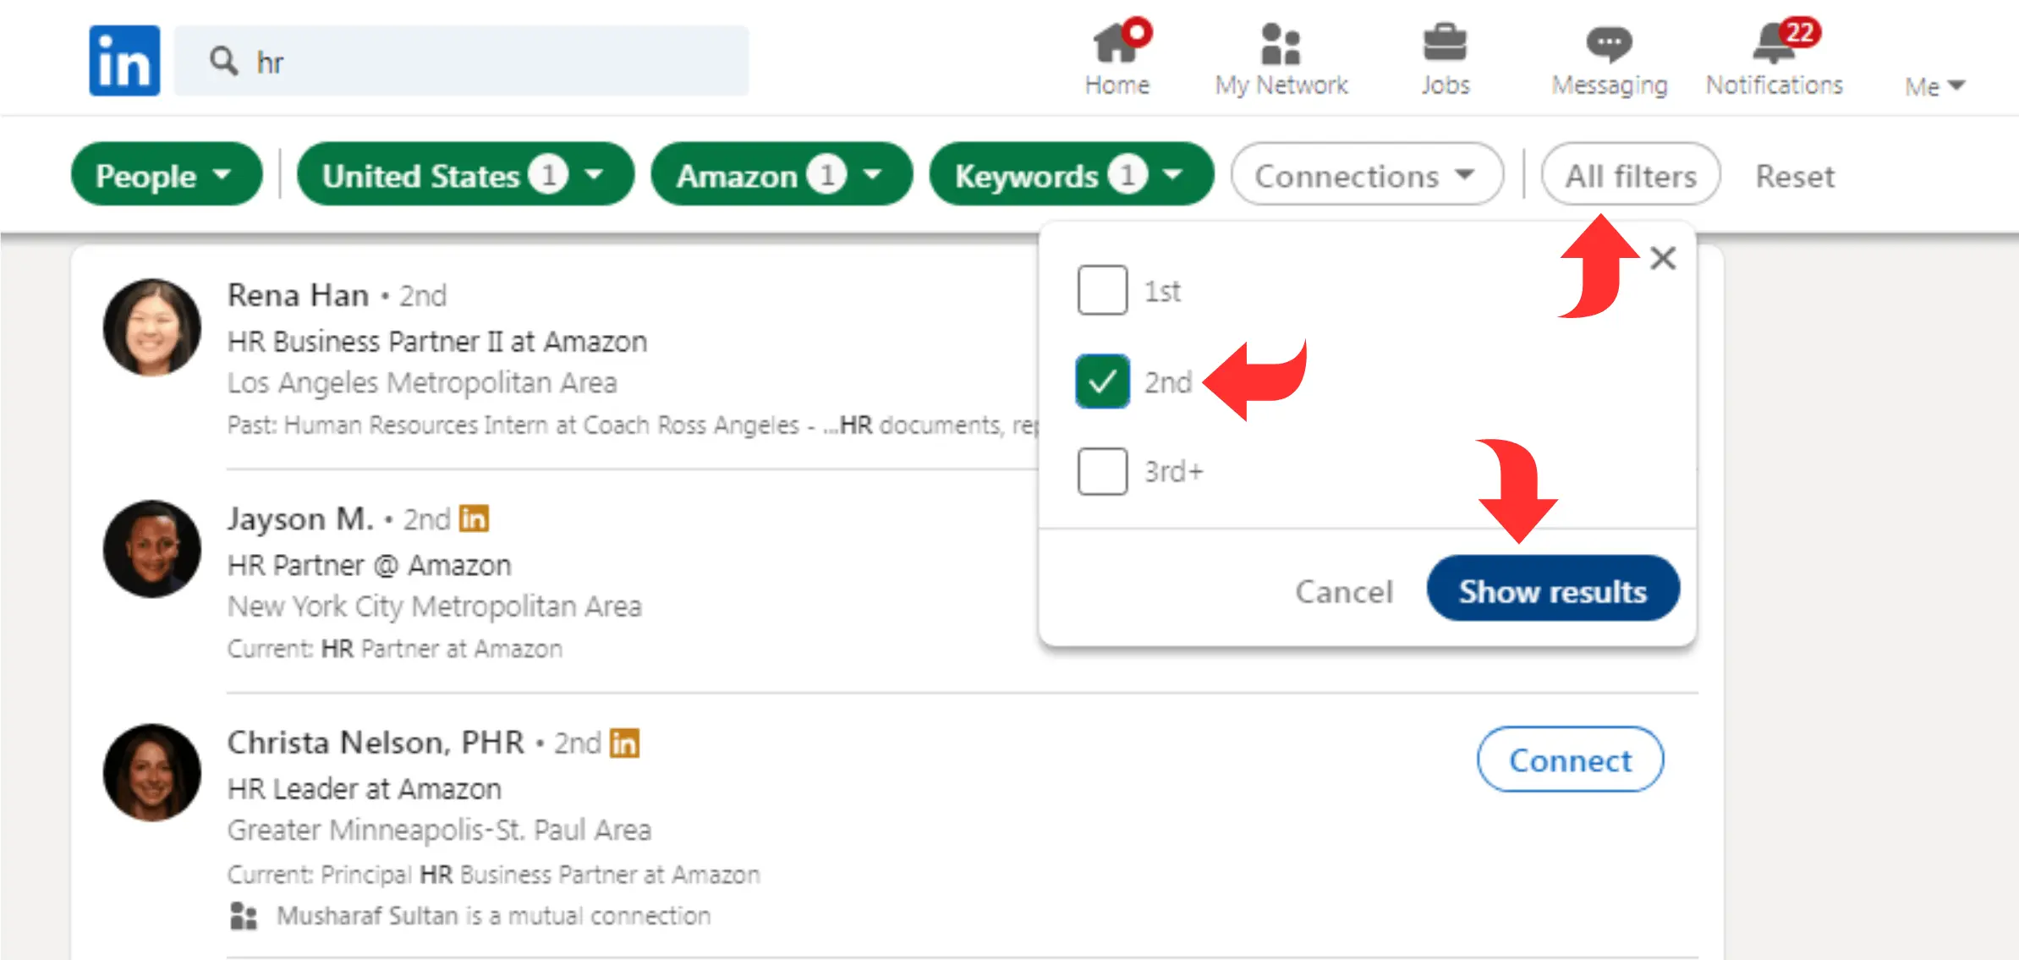Expand the Amazon company filter
2019x960 pixels.
point(782,175)
